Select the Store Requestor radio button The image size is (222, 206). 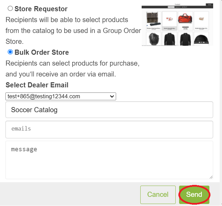pyautogui.click(x=10, y=8)
